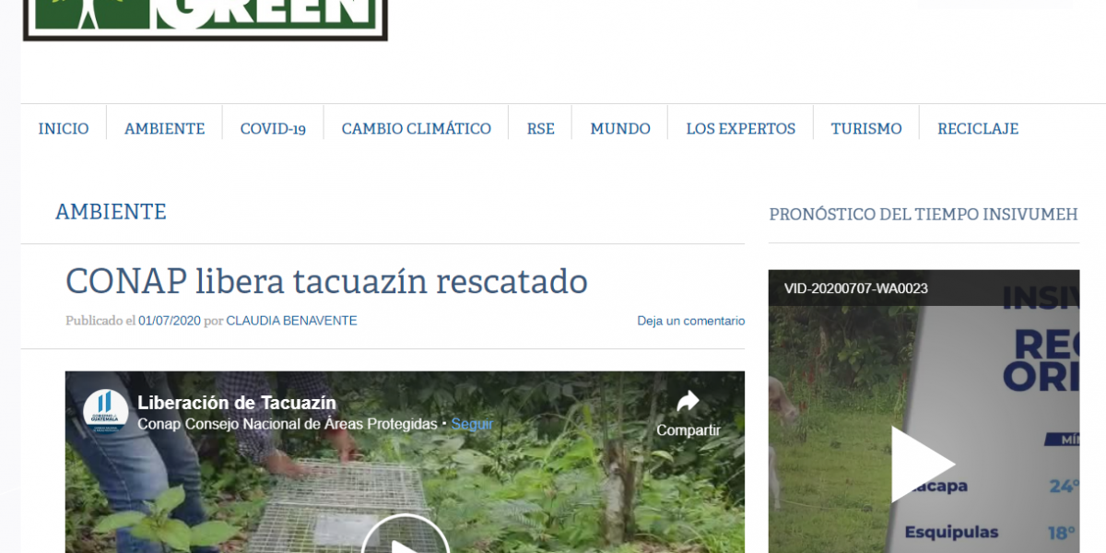Open LOS EXPERTOS menu item

pos(741,129)
